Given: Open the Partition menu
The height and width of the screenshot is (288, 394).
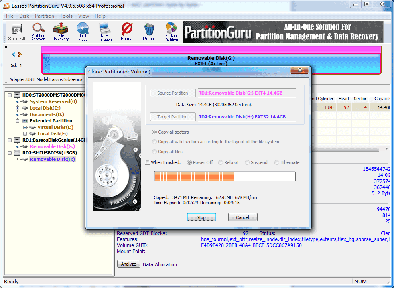Looking at the screenshot, I should tap(45, 16).
